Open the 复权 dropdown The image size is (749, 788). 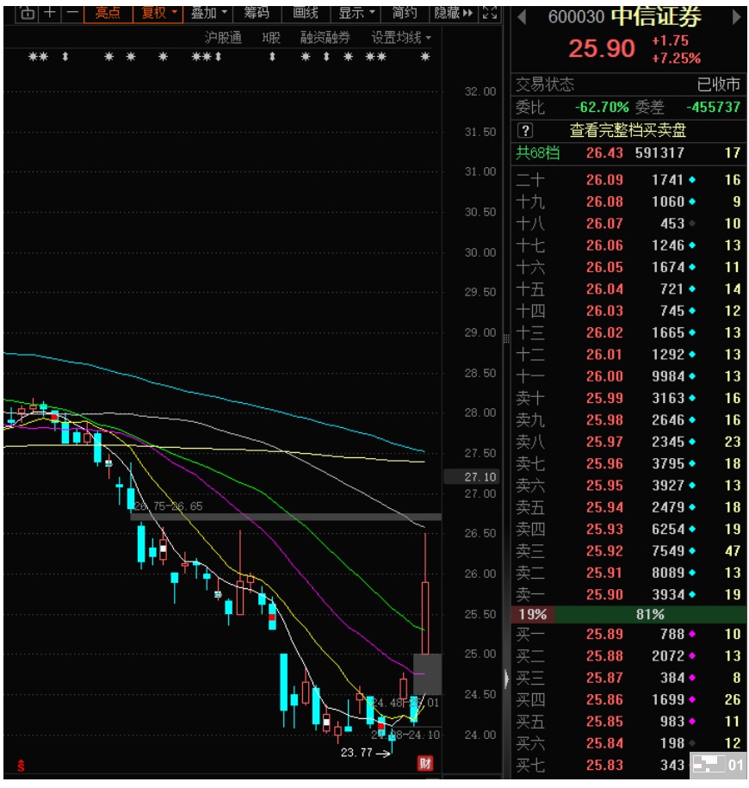click(159, 13)
